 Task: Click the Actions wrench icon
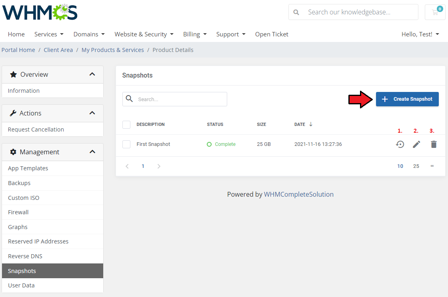[13, 113]
